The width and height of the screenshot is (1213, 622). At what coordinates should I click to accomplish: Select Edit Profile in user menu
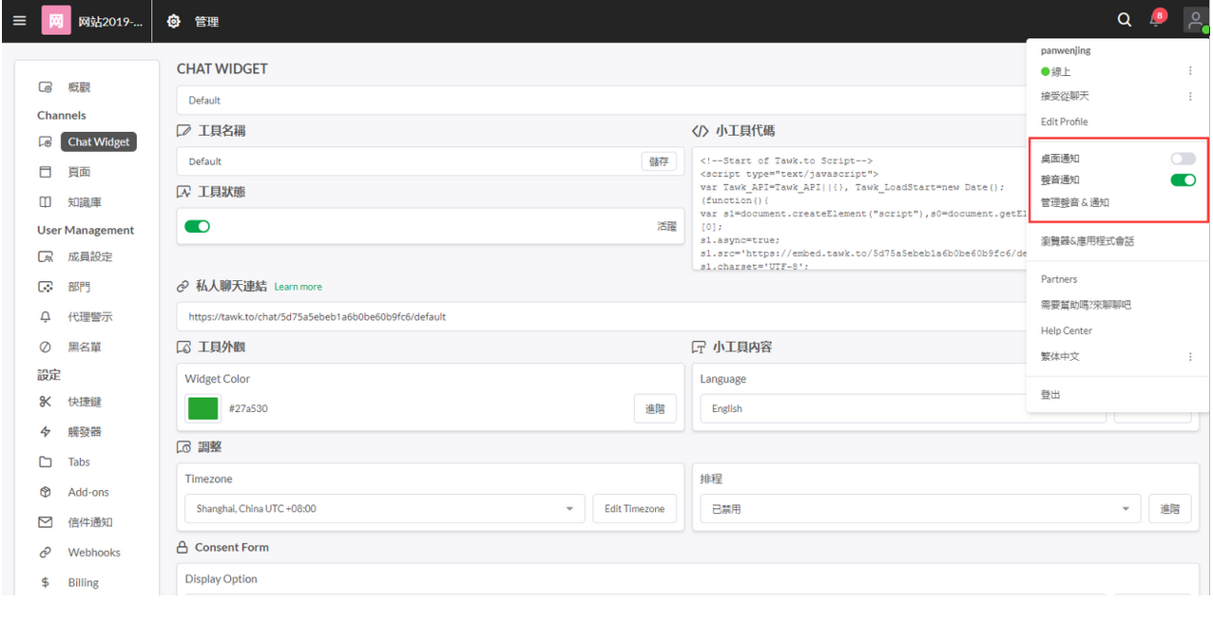click(1064, 122)
